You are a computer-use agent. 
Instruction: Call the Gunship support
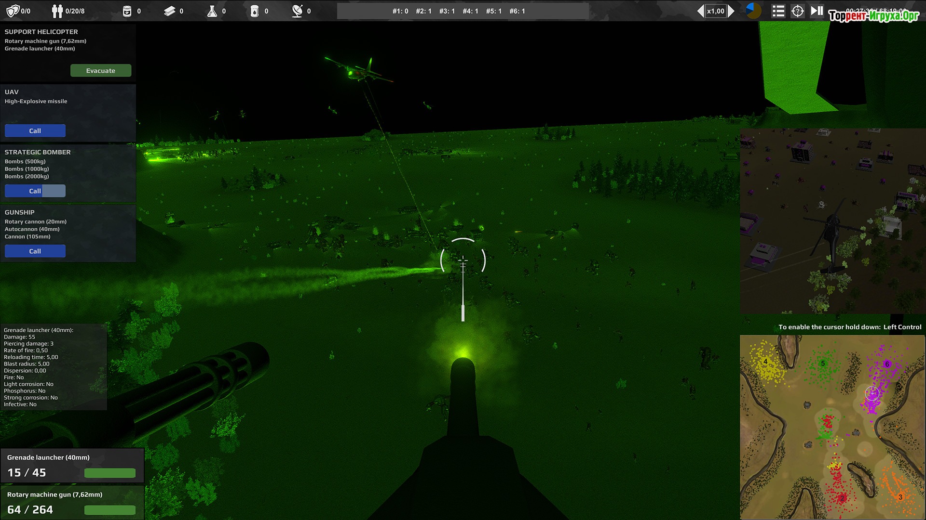[35, 251]
